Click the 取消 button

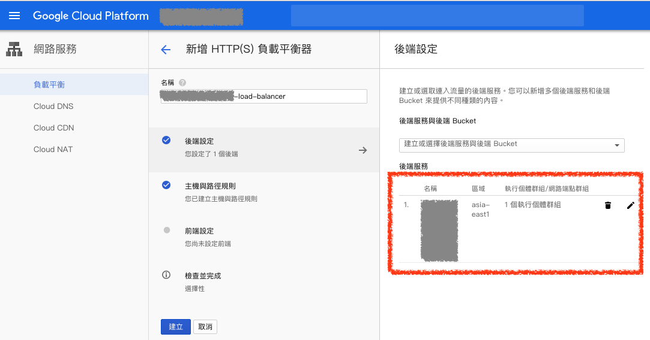coord(205,327)
